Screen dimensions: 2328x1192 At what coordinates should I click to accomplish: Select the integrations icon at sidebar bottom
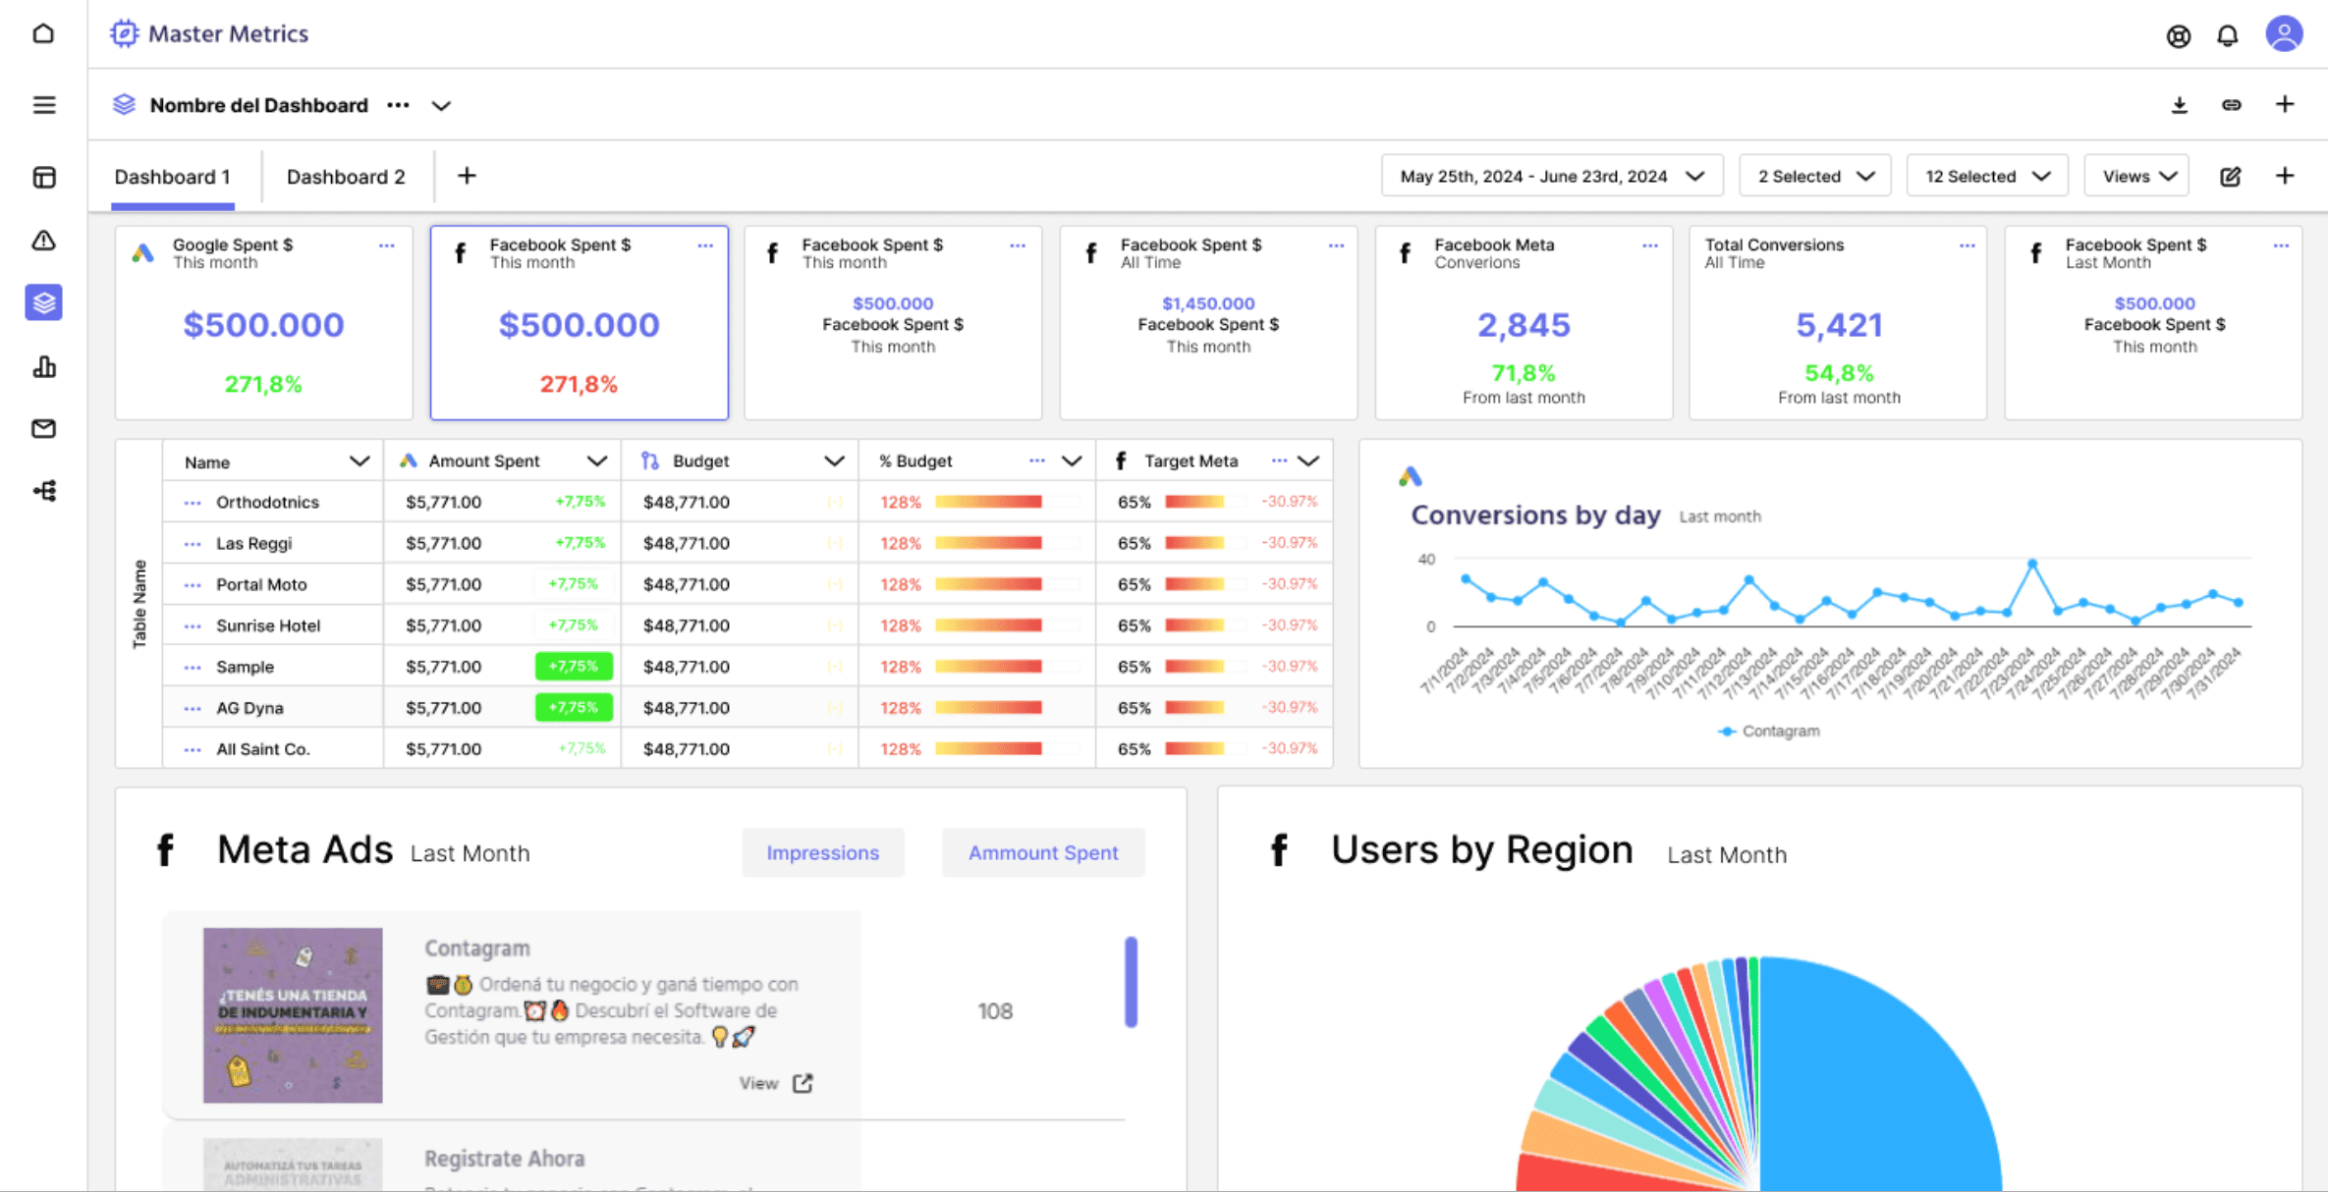[43, 490]
